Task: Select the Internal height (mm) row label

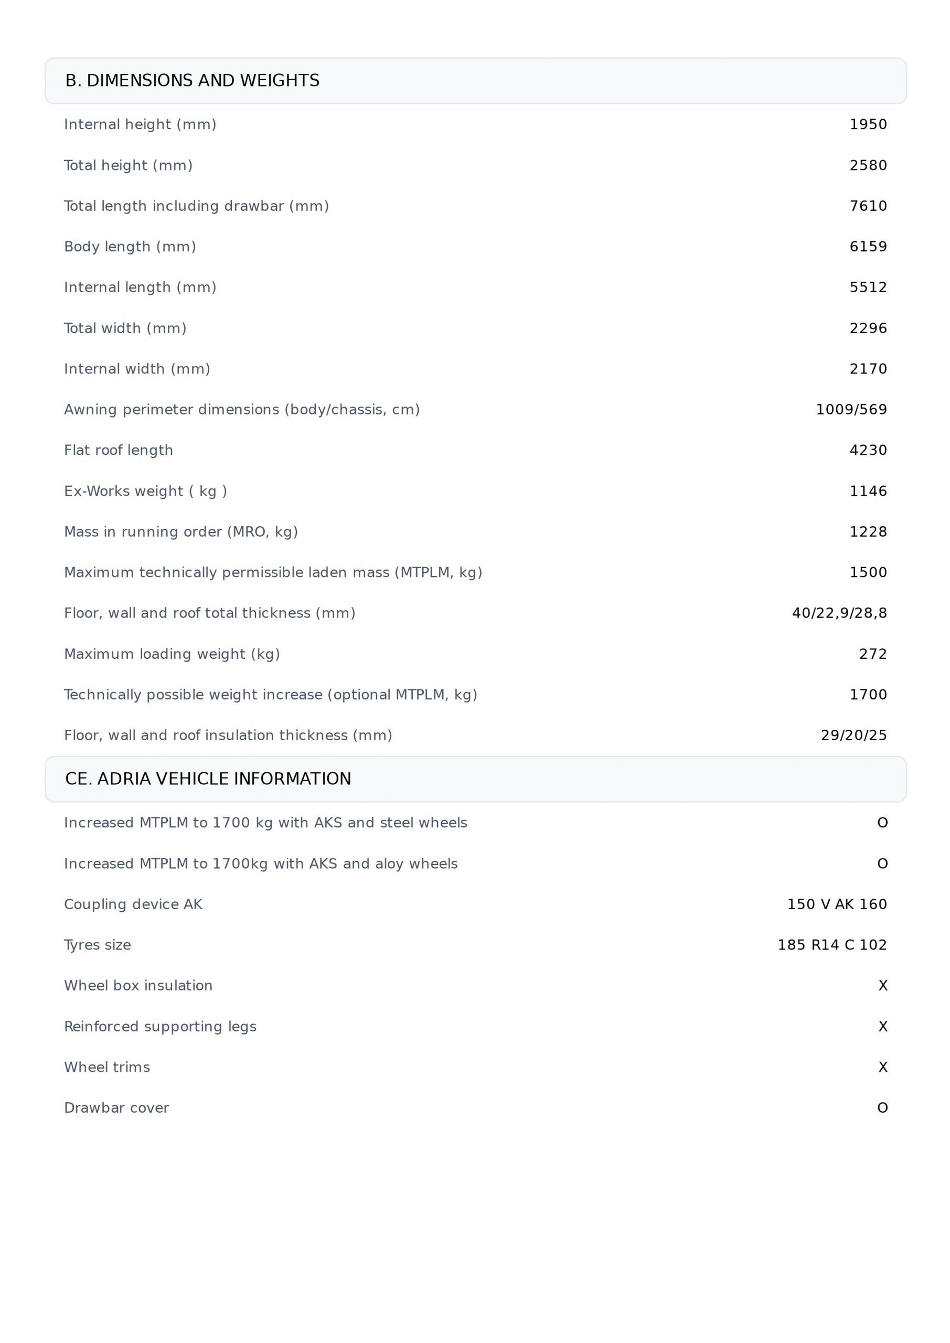Action: [x=141, y=124]
